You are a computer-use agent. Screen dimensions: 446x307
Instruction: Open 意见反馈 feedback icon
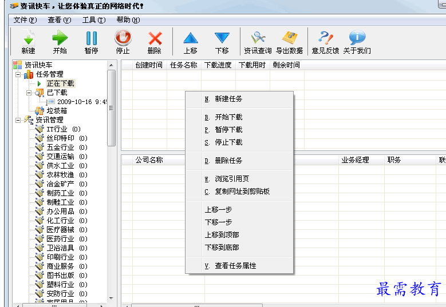pos(325,38)
